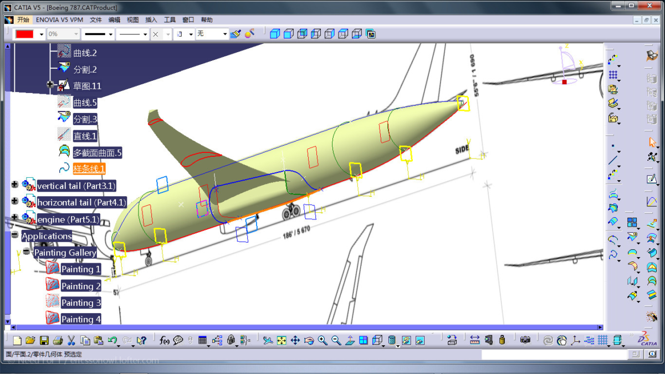Open the Formula f(x) editor

(x=165, y=340)
